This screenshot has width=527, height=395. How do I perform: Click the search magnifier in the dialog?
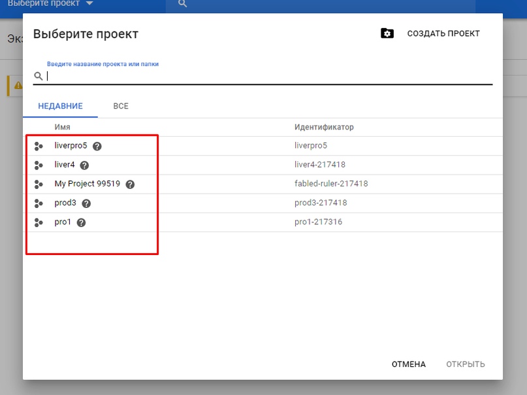(x=39, y=76)
